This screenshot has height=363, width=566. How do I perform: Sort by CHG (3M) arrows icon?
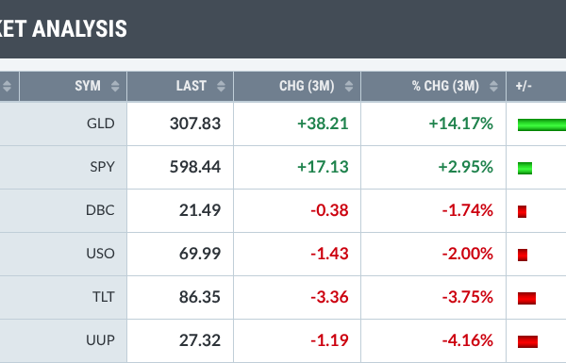pyautogui.click(x=349, y=86)
